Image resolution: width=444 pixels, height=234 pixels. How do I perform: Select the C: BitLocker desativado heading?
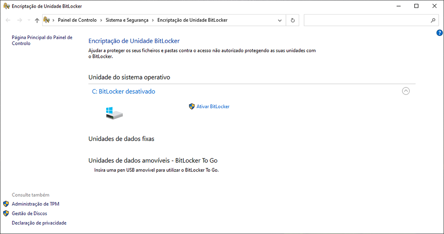(x=123, y=91)
